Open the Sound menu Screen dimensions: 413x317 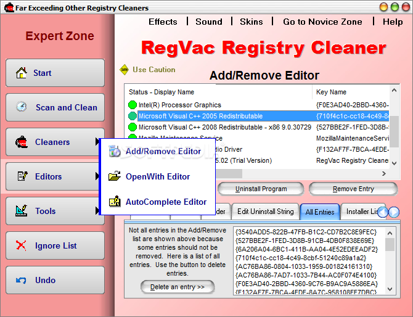point(209,22)
